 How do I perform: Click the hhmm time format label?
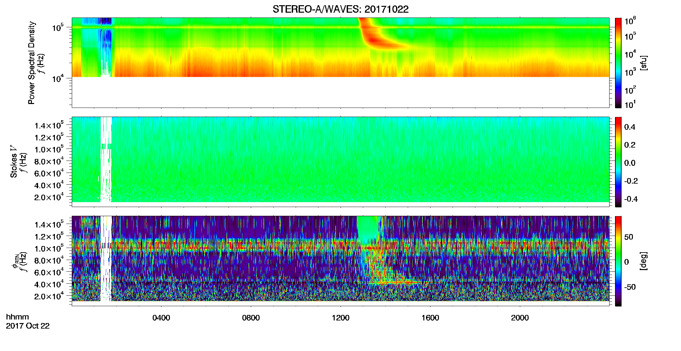click(18, 317)
